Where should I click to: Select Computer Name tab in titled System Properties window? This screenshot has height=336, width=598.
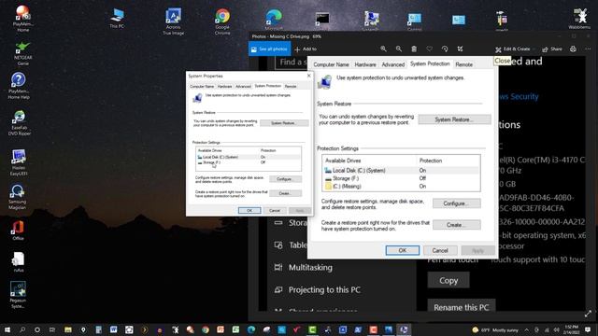202,87
